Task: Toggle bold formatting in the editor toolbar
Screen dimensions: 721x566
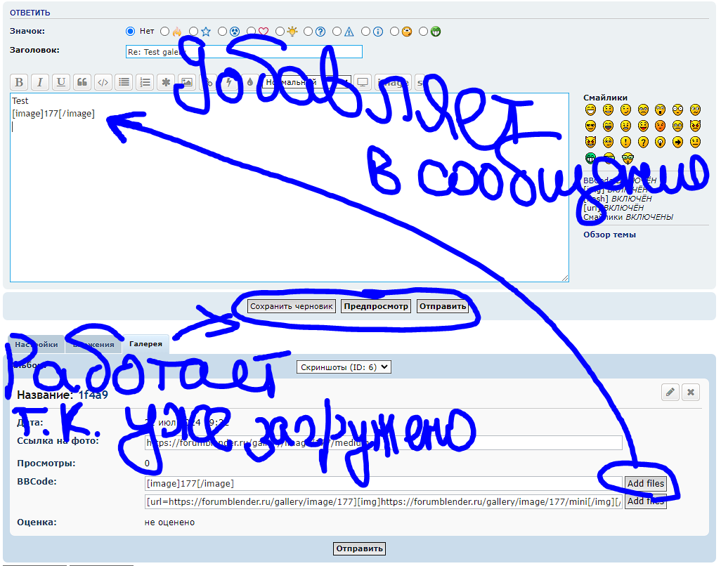Action: click(x=20, y=82)
